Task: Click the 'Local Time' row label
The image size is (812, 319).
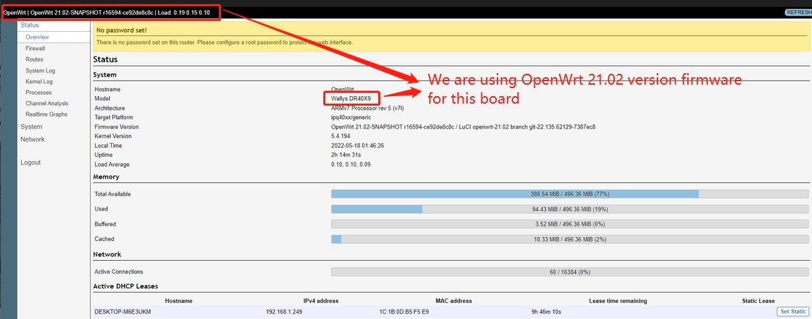Action: pos(108,146)
